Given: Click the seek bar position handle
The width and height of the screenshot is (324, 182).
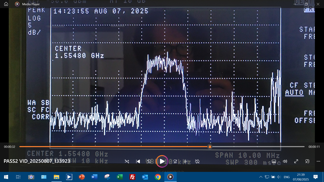Looking at the screenshot, I should [x=210, y=147].
